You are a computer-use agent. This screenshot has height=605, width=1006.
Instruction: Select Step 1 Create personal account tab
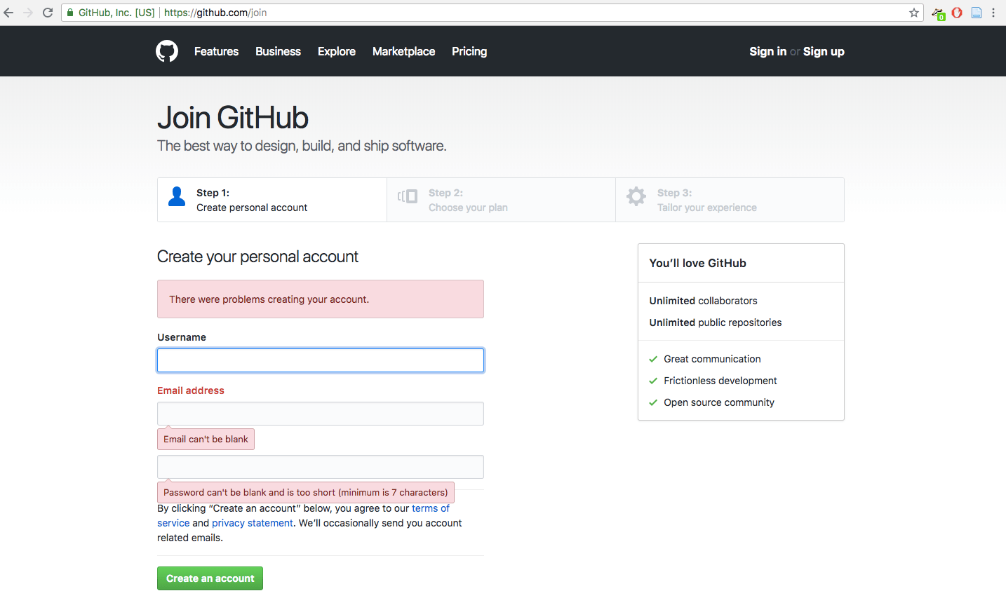tap(272, 200)
